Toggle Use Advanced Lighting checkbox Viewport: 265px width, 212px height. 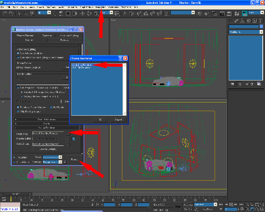18,53
